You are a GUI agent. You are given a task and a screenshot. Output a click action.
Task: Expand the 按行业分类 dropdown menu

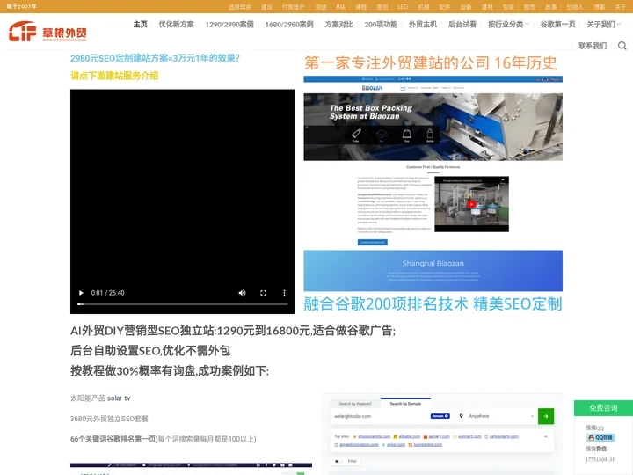508,25
